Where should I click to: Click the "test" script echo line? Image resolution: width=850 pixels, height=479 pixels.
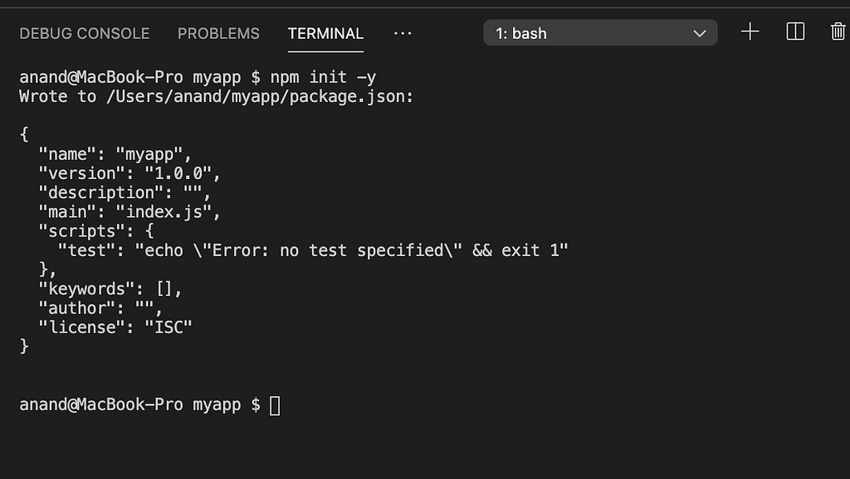313,250
